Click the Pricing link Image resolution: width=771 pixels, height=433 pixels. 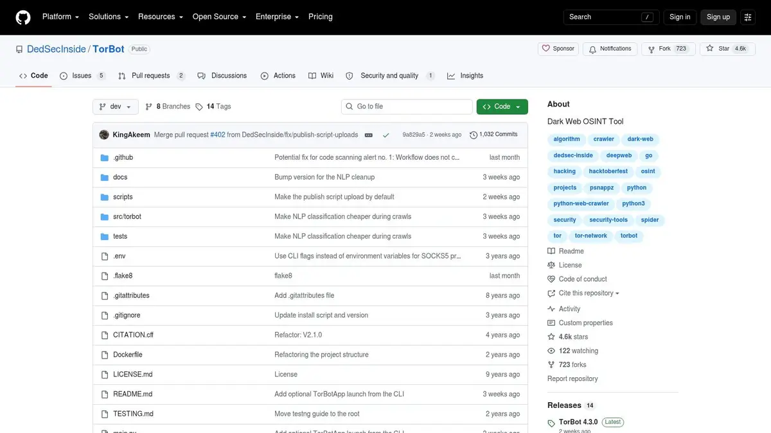(321, 17)
